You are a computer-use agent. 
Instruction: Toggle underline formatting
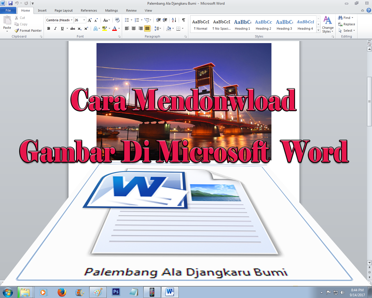pyautogui.click(x=62, y=29)
